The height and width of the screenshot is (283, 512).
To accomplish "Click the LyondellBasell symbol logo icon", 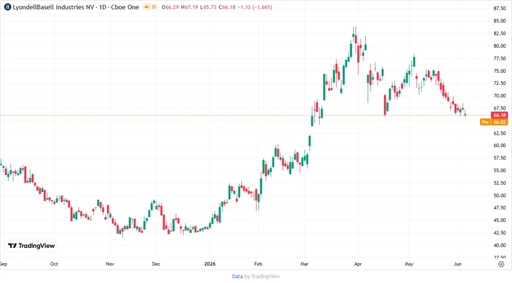I will [7, 7].
